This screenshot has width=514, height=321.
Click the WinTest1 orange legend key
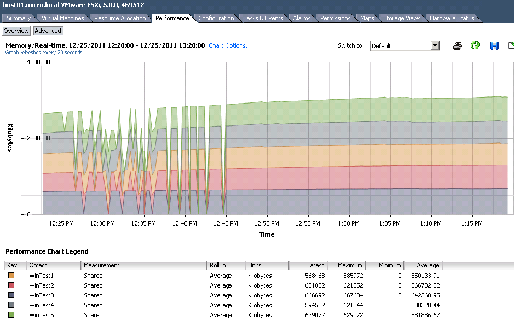click(11, 276)
